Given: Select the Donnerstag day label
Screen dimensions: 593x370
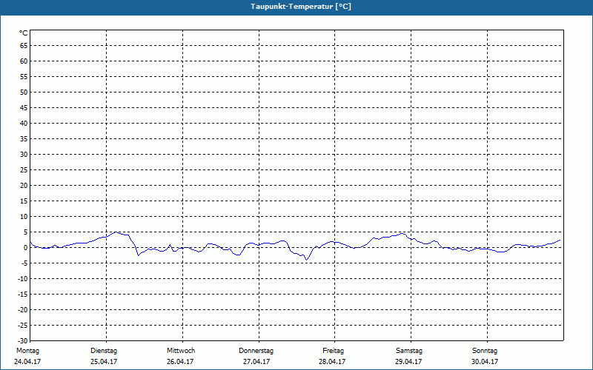Looking at the screenshot, I should click(x=256, y=351).
